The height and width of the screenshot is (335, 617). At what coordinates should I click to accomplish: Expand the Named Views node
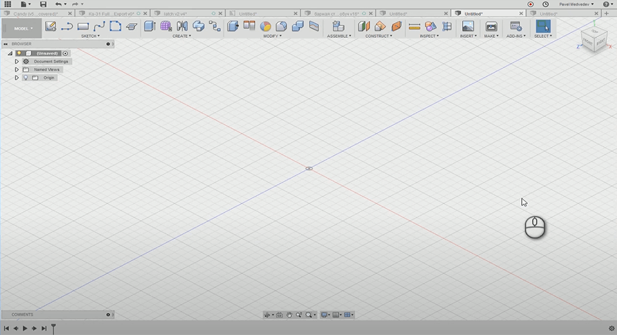(x=17, y=69)
